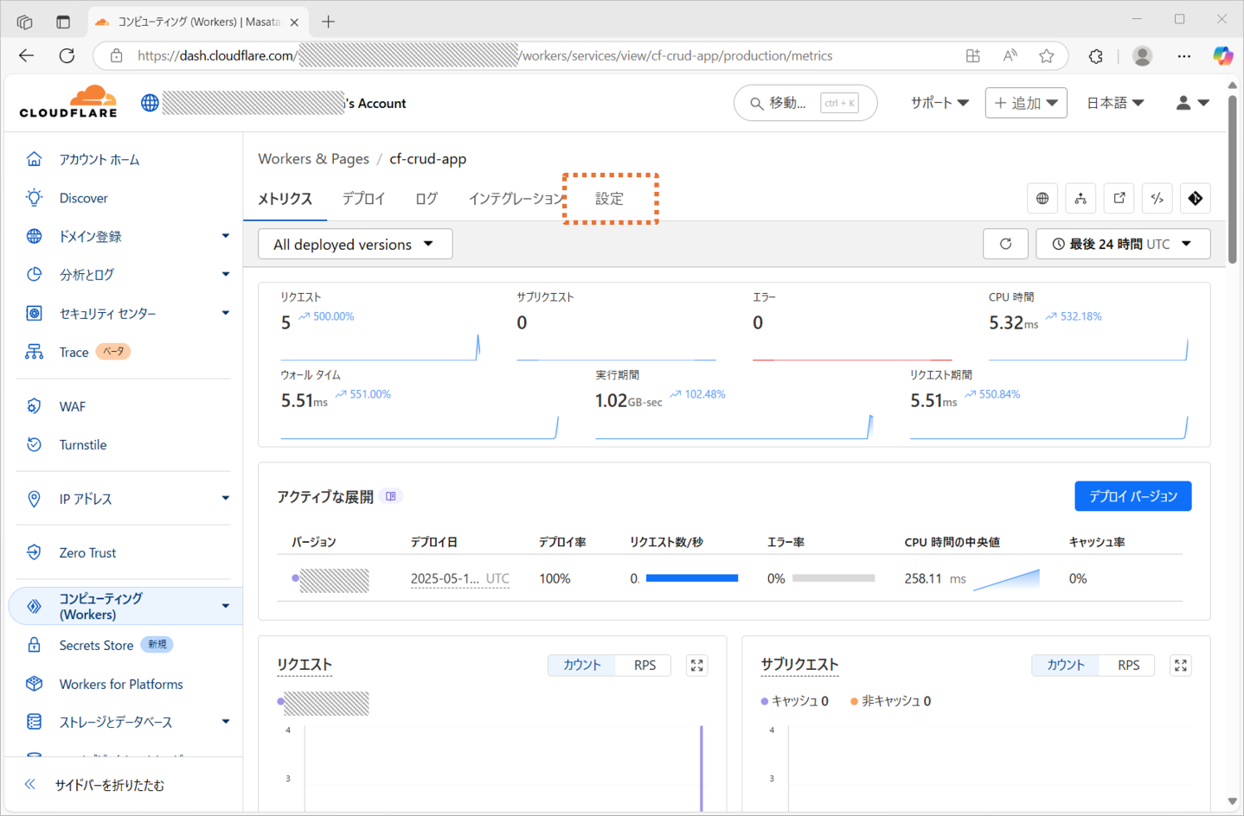Open the Discover sidebar link
The height and width of the screenshot is (816, 1244).
pyautogui.click(x=84, y=198)
